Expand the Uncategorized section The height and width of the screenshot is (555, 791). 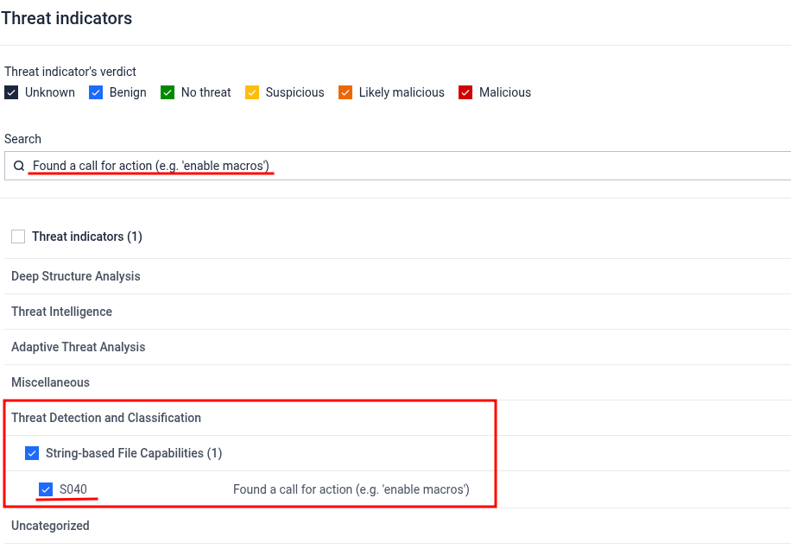point(397,526)
